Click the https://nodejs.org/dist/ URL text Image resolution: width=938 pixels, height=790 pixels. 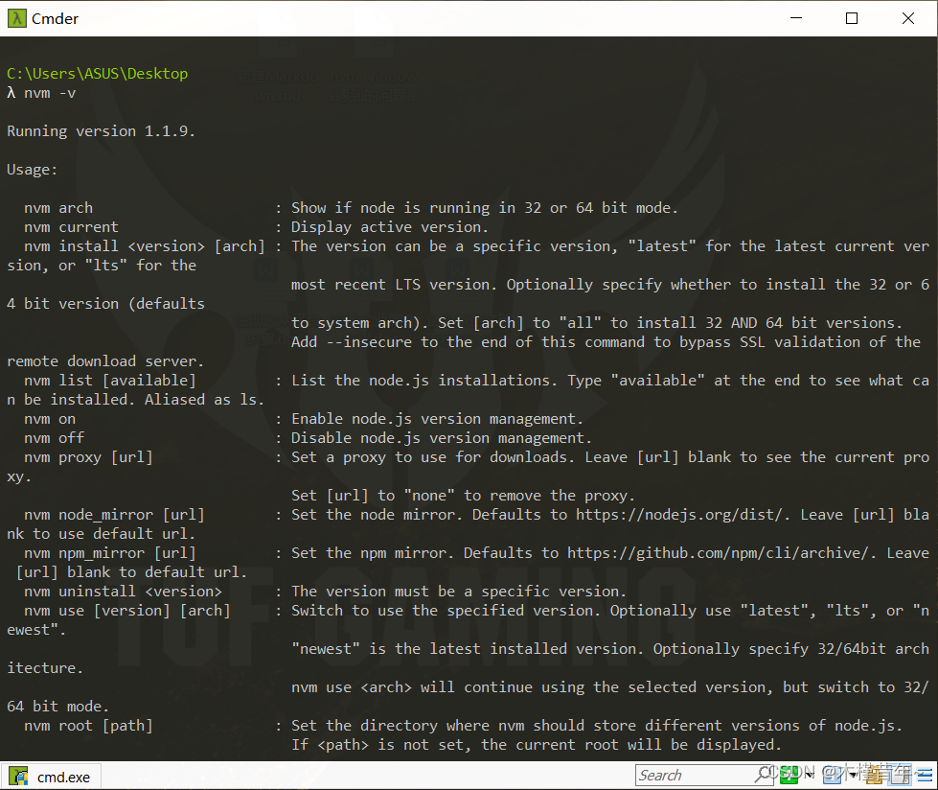(x=679, y=515)
